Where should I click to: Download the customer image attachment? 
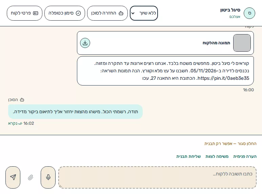85,43
